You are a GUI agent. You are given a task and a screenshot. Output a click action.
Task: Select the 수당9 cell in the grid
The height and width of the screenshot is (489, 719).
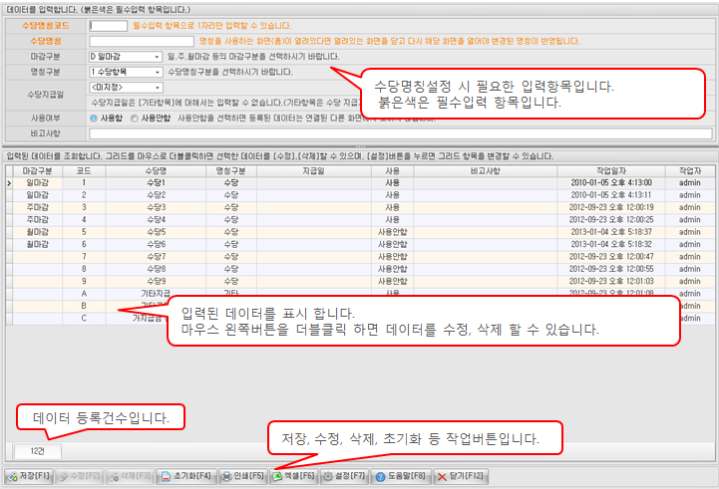point(156,282)
